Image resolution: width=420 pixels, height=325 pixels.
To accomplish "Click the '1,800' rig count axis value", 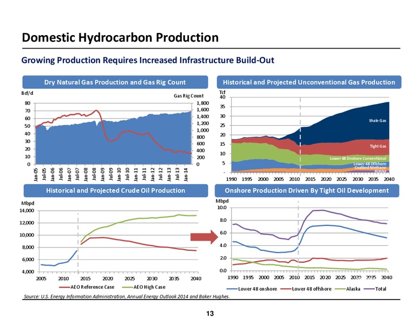I will click(x=203, y=103).
